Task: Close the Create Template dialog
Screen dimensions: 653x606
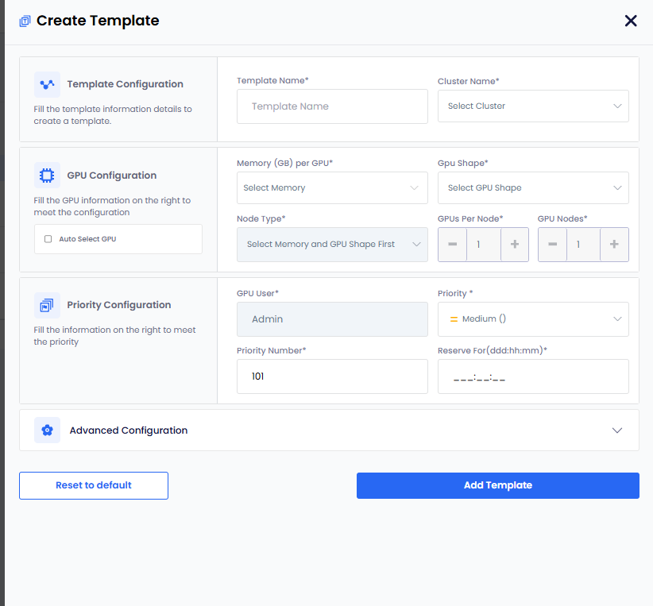Action: [631, 21]
